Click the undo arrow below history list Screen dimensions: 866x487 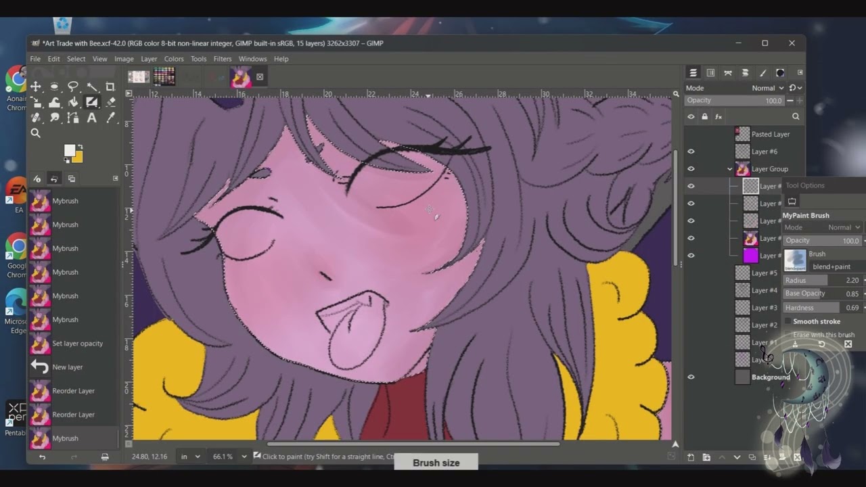42,457
